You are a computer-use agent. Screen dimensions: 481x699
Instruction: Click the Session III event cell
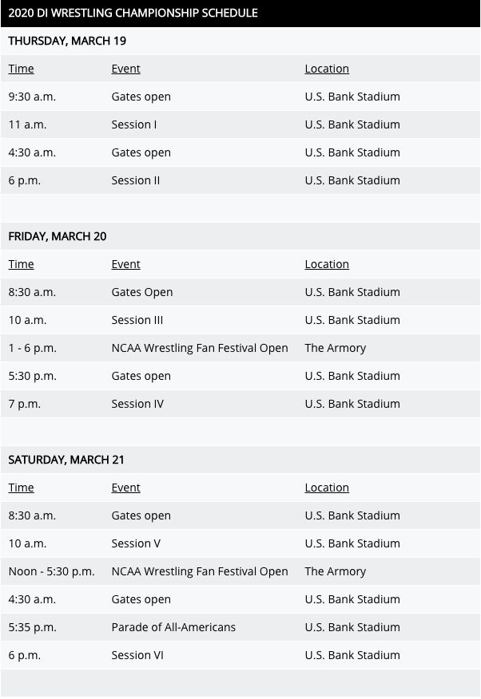(x=137, y=320)
